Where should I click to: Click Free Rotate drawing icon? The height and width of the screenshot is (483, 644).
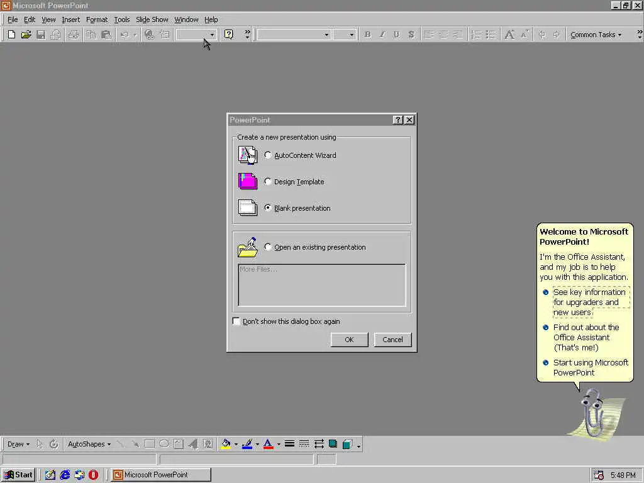click(x=54, y=444)
